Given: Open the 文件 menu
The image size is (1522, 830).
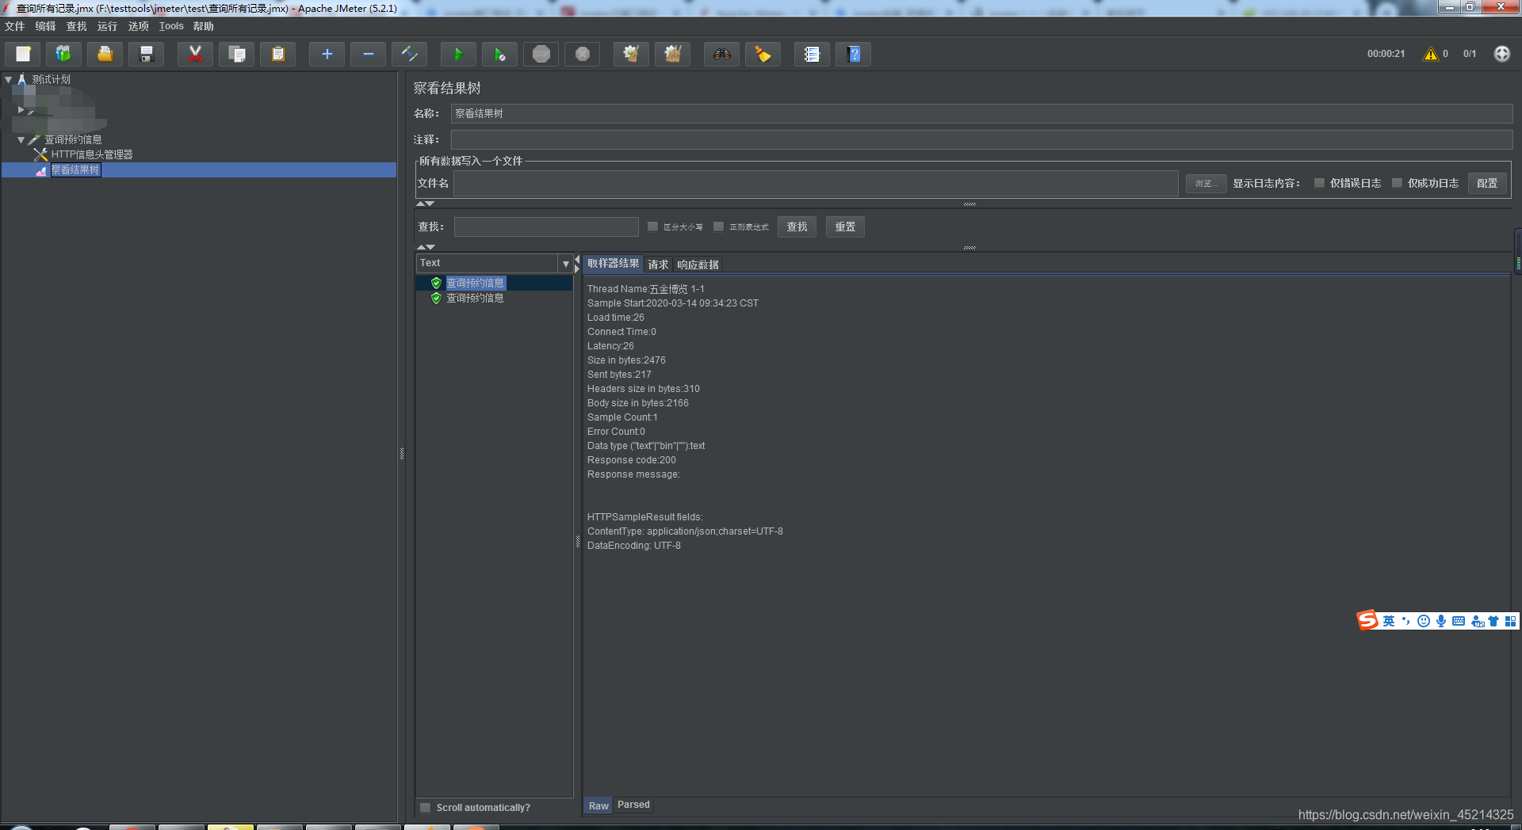Looking at the screenshot, I should [14, 26].
